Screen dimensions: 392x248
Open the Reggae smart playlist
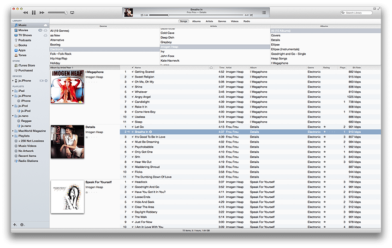point(26,121)
